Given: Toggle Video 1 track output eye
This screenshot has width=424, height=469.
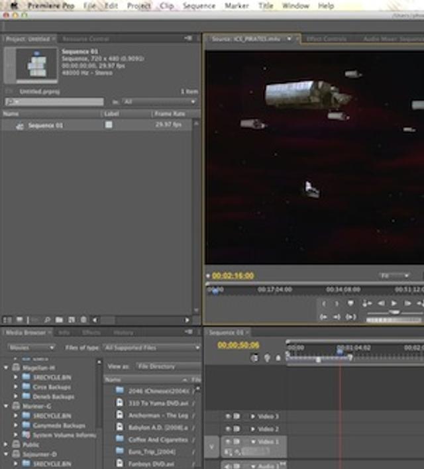Looking at the screenshot, I should click(228, 441).
